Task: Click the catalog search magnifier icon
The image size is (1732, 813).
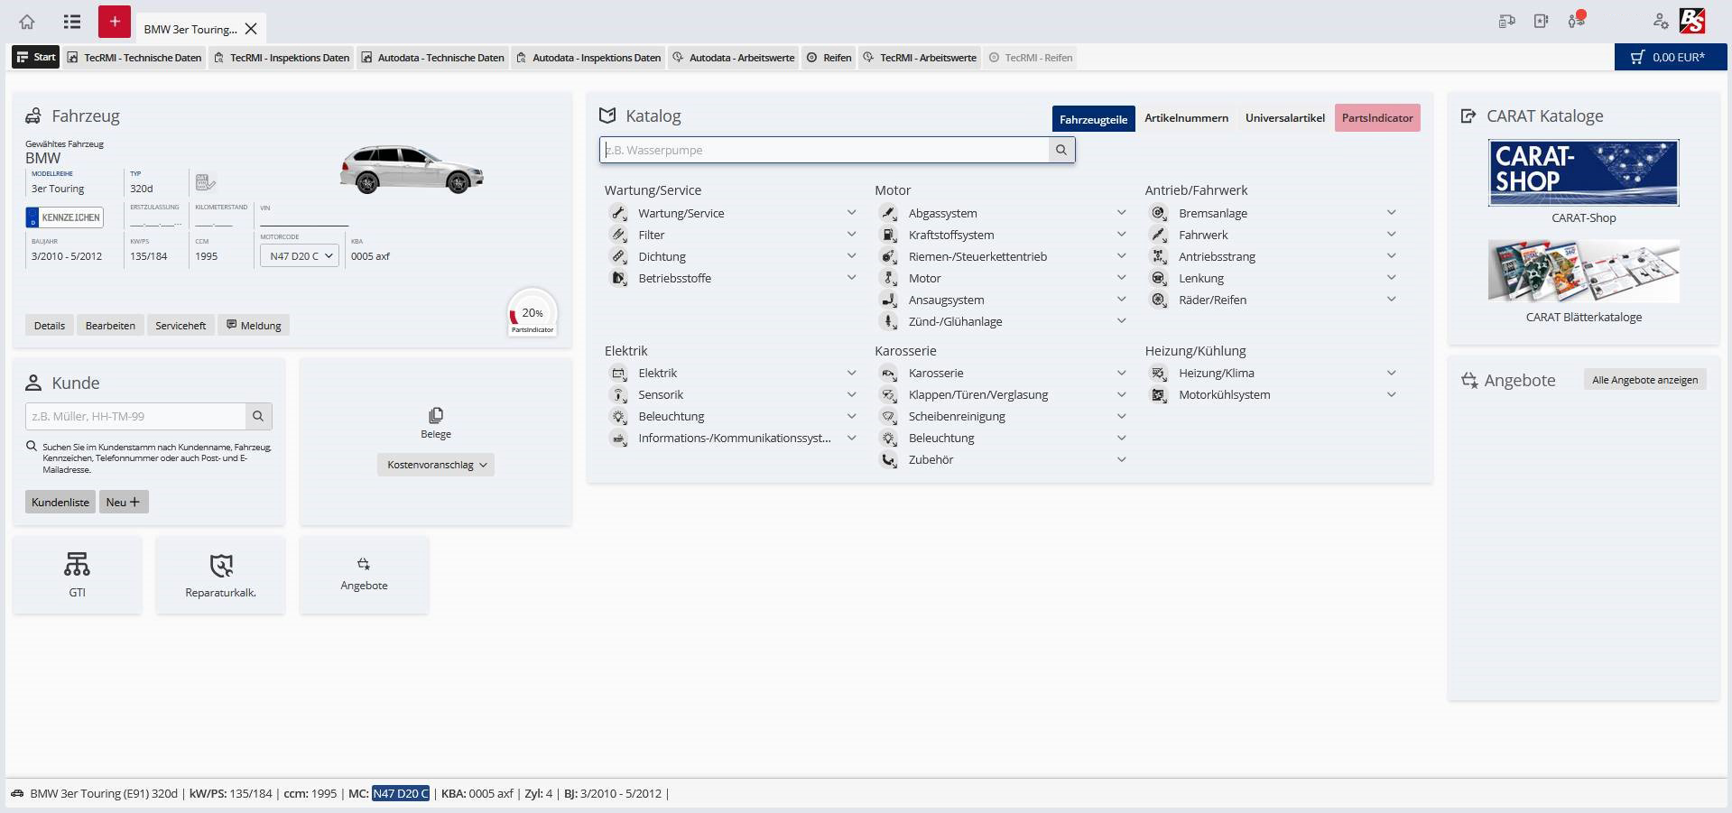Action: coord(1061,150)
